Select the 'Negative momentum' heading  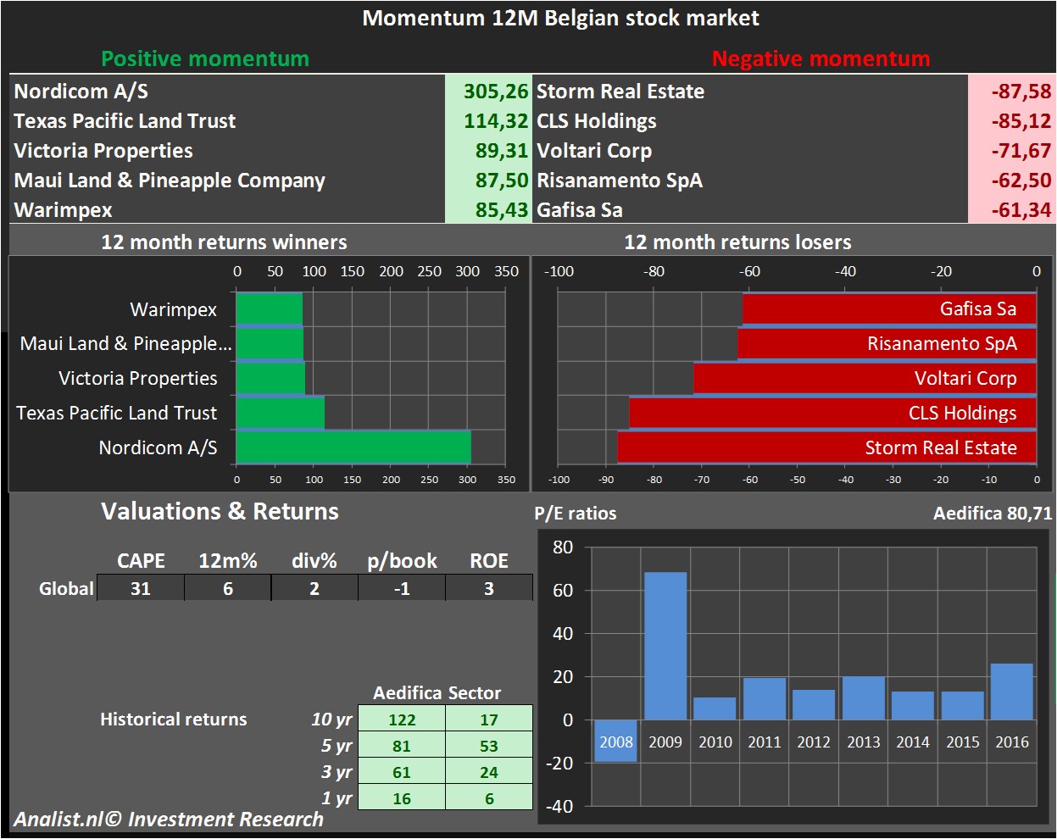(x=821, y=58)
